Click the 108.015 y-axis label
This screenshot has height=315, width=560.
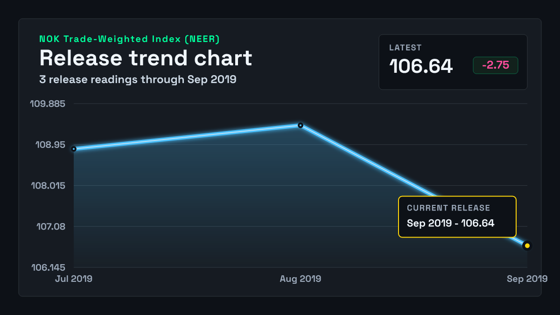click(x=48, y=186)
